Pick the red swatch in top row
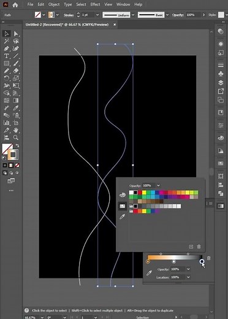The image size is (228, 319). [140, 193]
